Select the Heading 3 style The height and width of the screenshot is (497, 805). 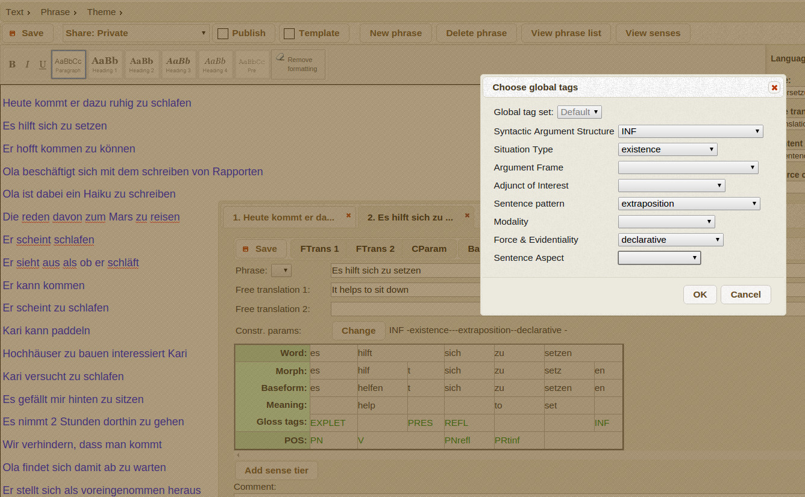pyautogui.click(x=178, y=64)
